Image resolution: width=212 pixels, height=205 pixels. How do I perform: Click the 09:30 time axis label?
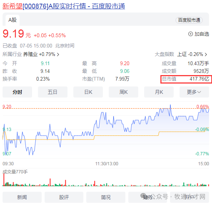[x=8, y=164]
